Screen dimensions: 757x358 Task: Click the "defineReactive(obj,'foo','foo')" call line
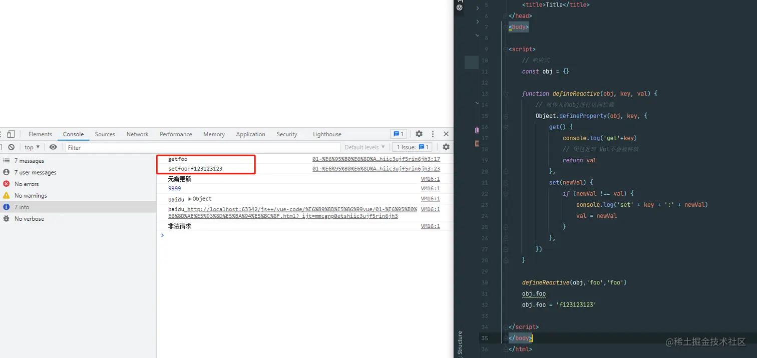574,282
